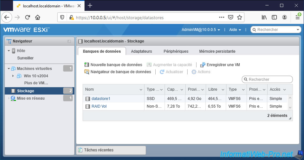Open a new browser tab with plus

tap(90, 6)
